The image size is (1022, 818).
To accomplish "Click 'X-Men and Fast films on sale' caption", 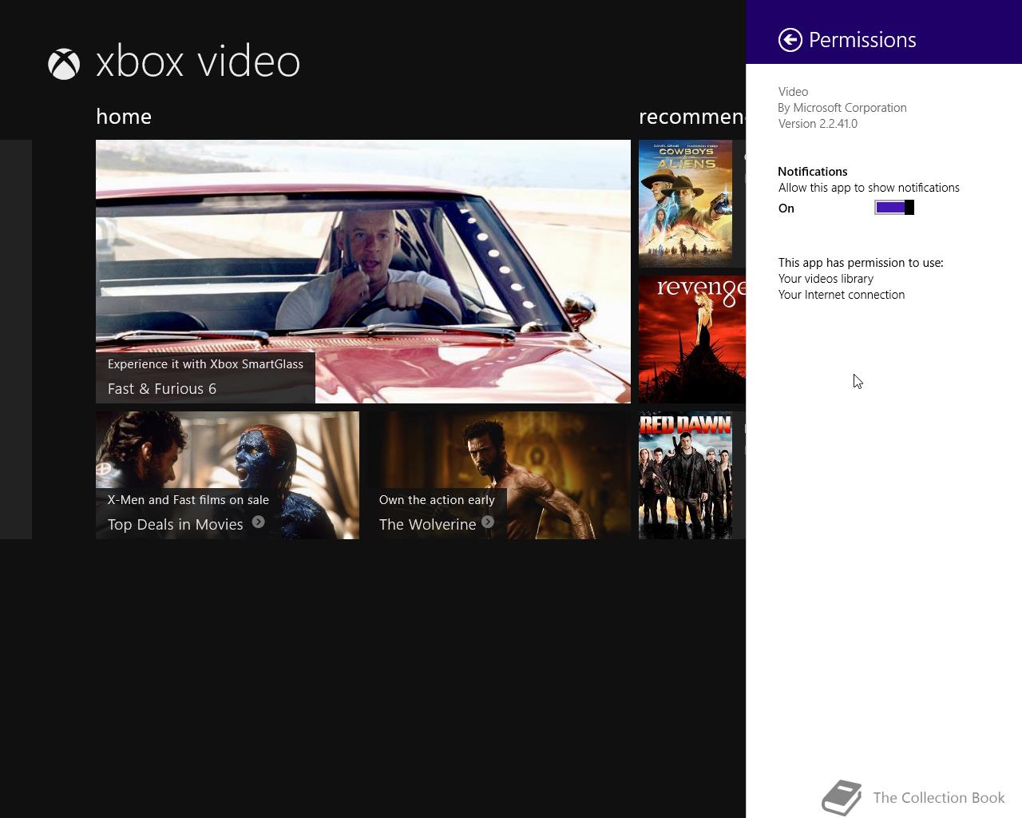I will (x=188, y=500).
